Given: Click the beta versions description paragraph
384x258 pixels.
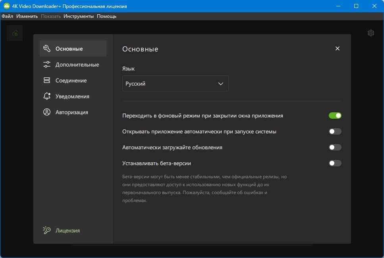Looking at the screenshot, I should coord(205,189).
